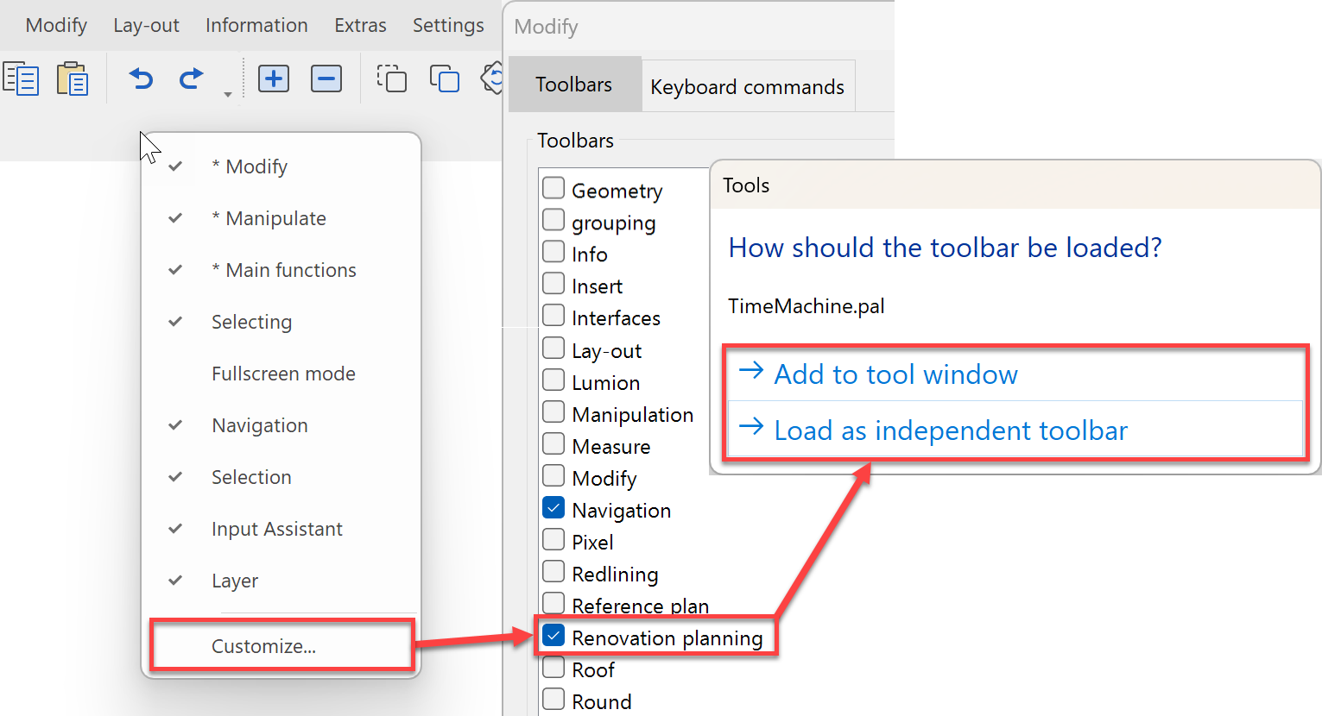Open the Extras menu

coord(360,26)
